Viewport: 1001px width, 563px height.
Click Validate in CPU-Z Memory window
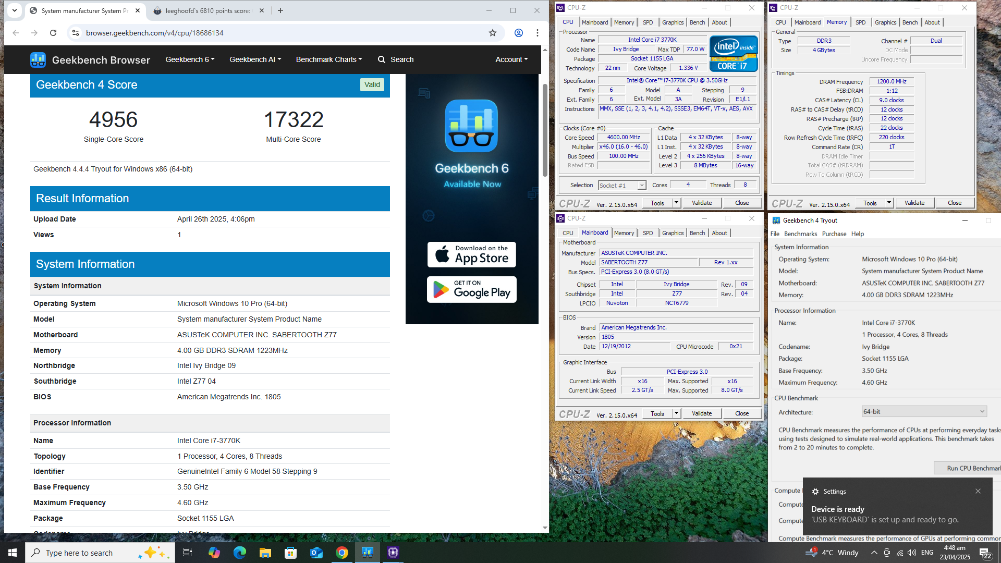point(914,203)
